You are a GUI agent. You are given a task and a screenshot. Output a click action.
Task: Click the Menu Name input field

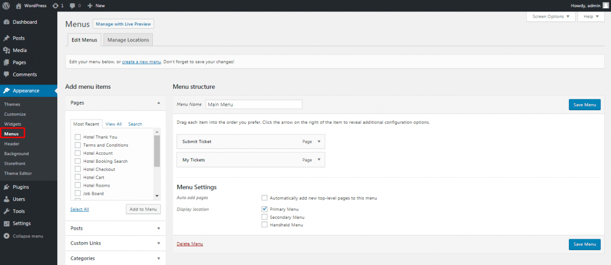click(x=254, y=104)
